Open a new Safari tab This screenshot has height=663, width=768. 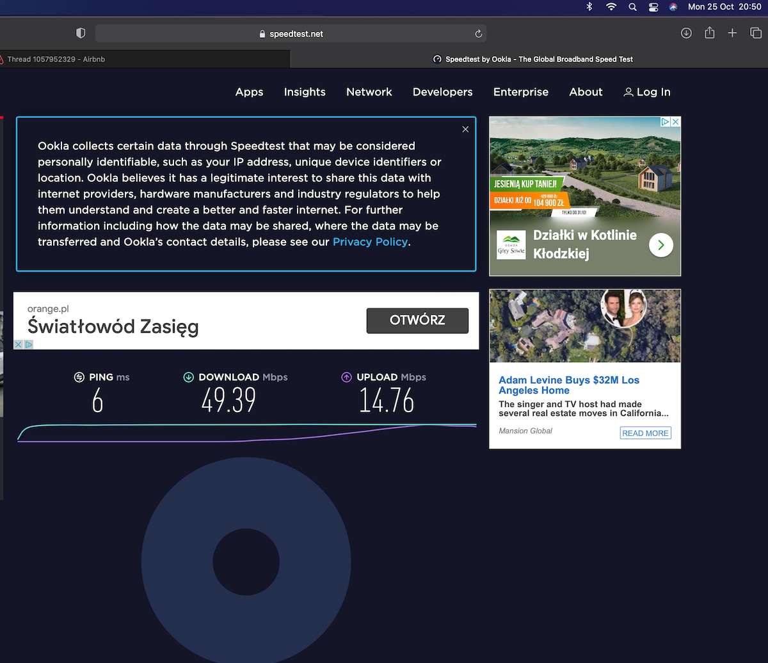(x=732, y=33)
